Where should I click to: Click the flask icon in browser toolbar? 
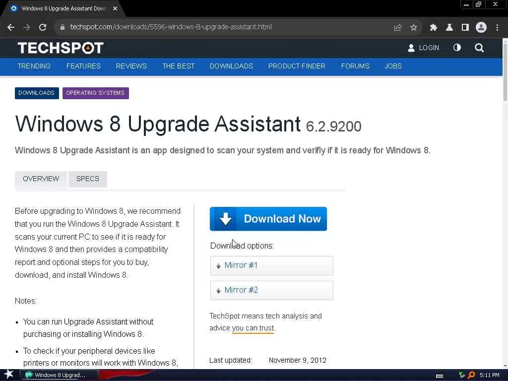coord(449,27)
